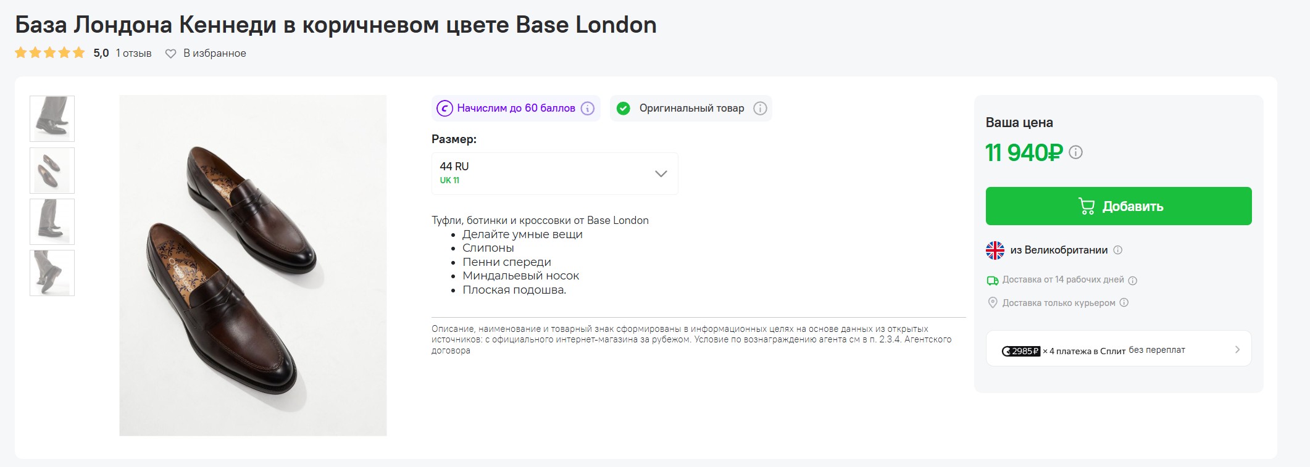Image resolution: width=1310 pixels, height=467 pixels.
Task: Click В избранное link
Action: pos(214,54)
